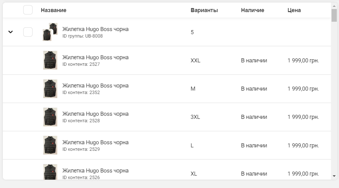Tick the select-all checkbox in header
Image resolution: width=339 pixels, height=188 pixels.
click(28, 10)
